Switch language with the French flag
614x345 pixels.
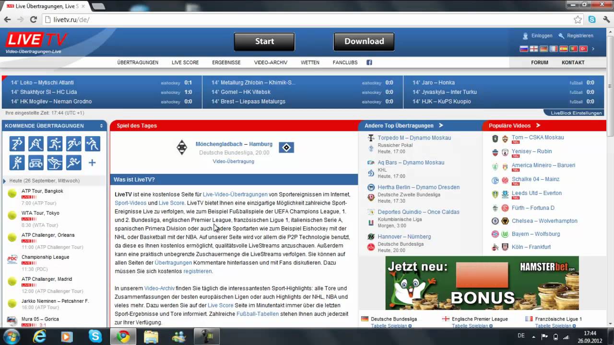pos(554,49)
